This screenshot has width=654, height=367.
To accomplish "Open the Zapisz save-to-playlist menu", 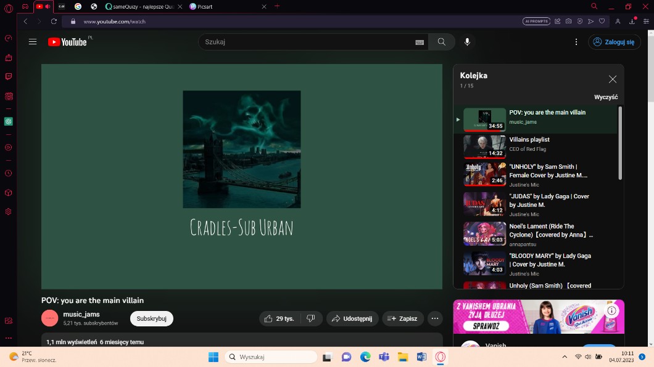I will [x=402, y=318].
